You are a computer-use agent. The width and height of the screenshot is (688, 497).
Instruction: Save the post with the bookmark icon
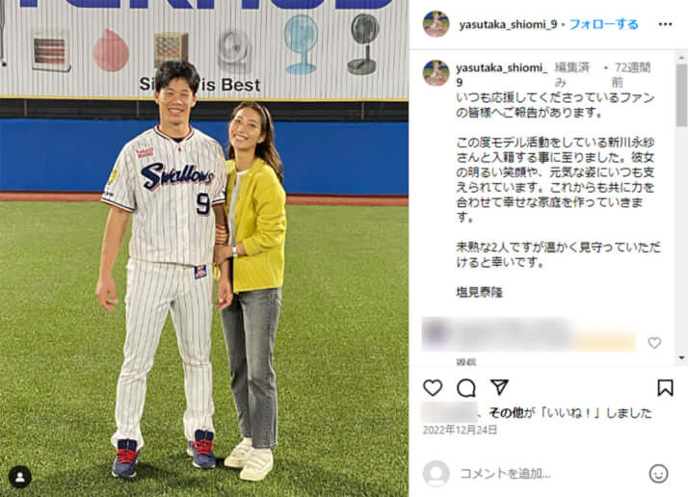(x=665, y=388)
